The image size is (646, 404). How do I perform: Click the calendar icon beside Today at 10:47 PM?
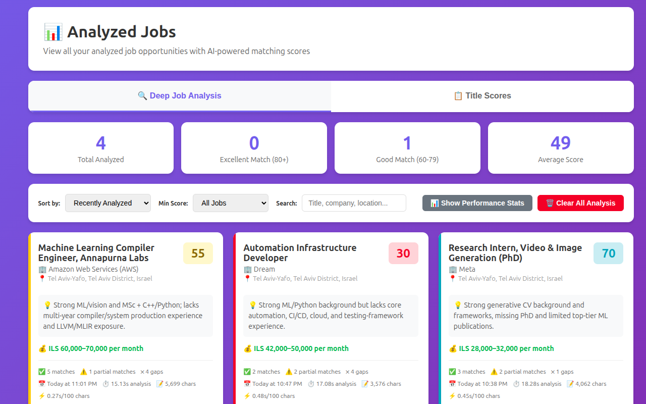247,384
